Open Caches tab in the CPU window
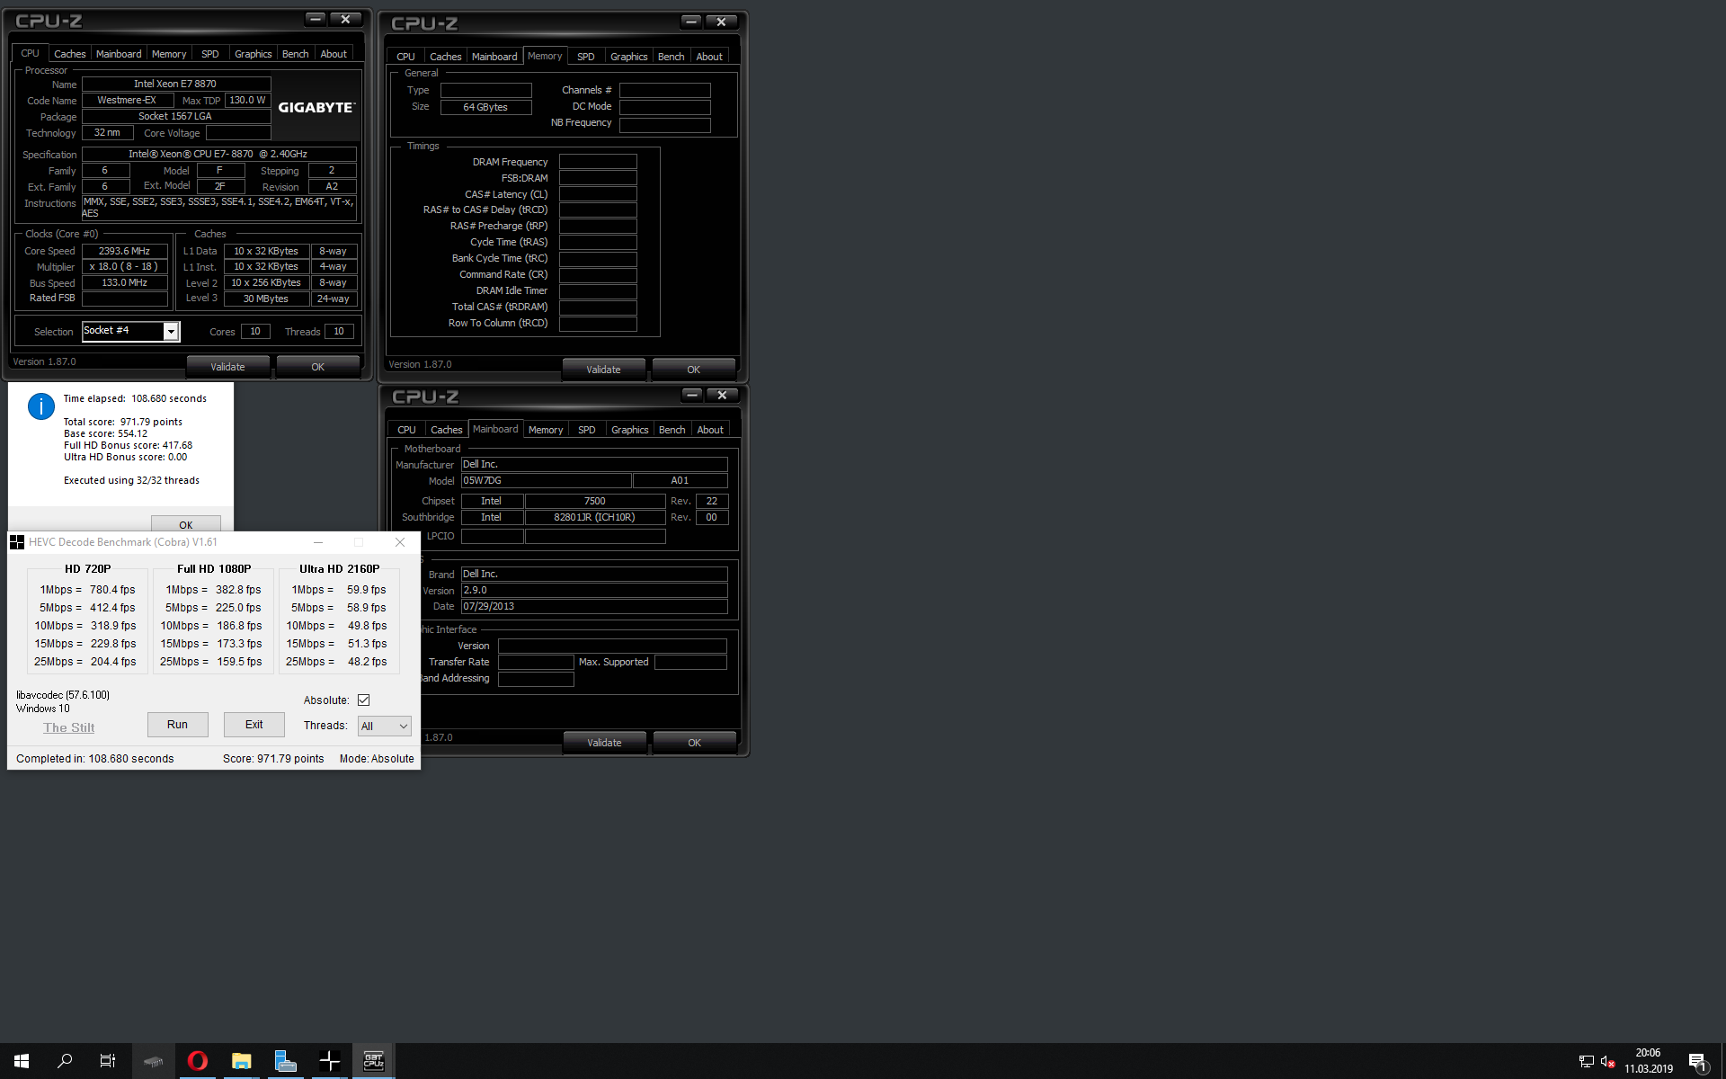This screenshot has width=1726, height=1079. [69, 54]
